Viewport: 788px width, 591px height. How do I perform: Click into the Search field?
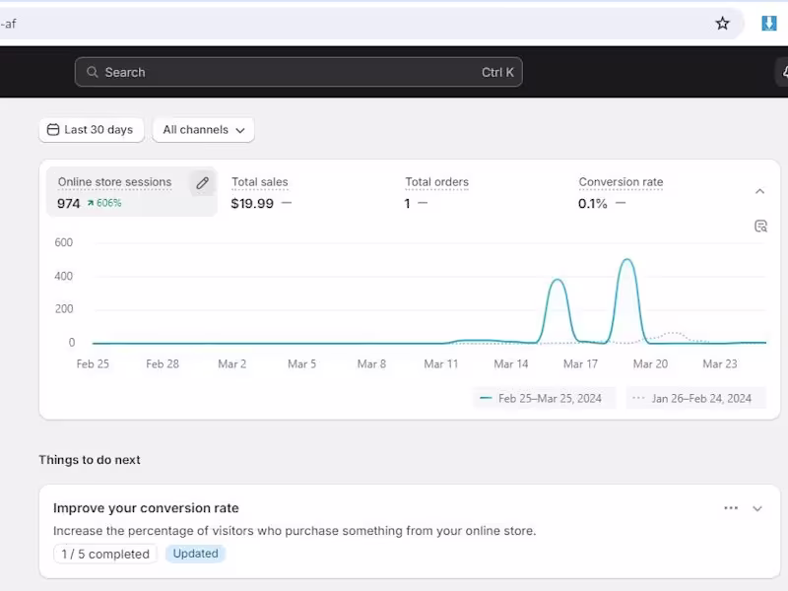(295, 72)
